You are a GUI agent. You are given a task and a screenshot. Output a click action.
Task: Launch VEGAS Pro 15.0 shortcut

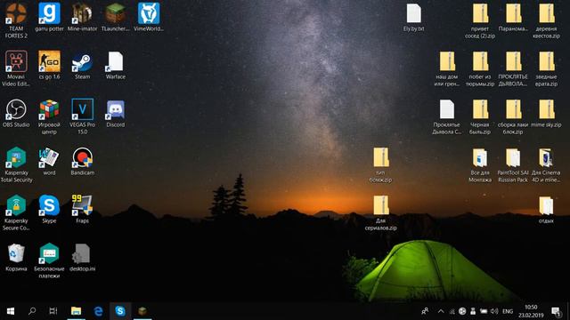(x=82, y=109)
